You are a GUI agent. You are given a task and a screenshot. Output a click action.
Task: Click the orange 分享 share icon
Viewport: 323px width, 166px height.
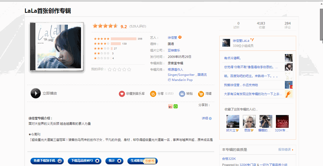click(153, 94)
